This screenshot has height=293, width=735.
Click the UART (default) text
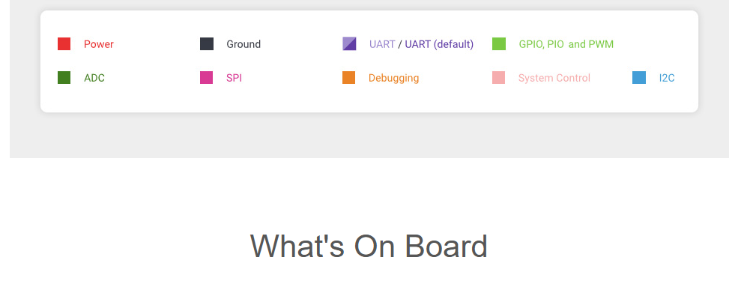439,44
